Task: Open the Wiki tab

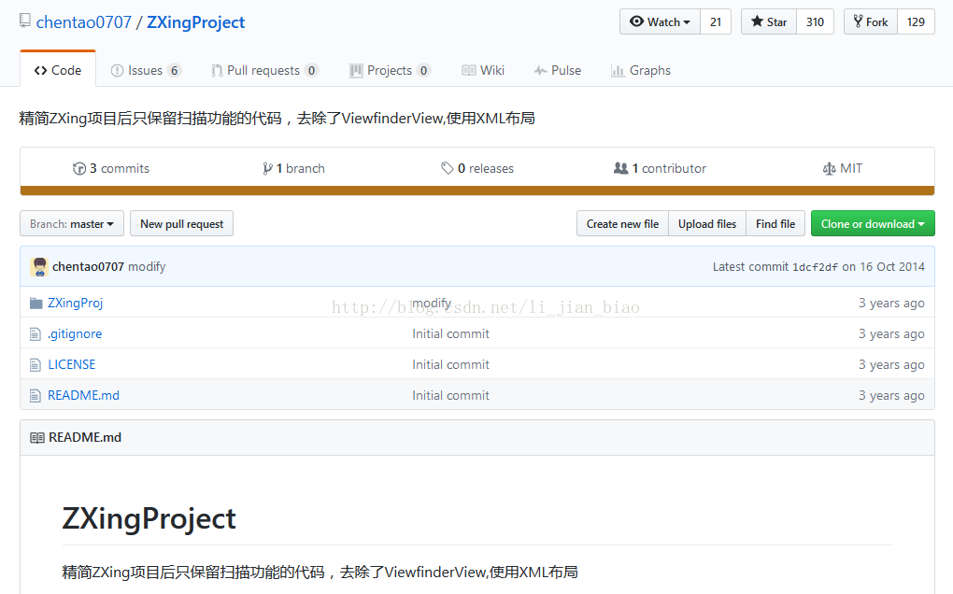Action: point(483,70)
